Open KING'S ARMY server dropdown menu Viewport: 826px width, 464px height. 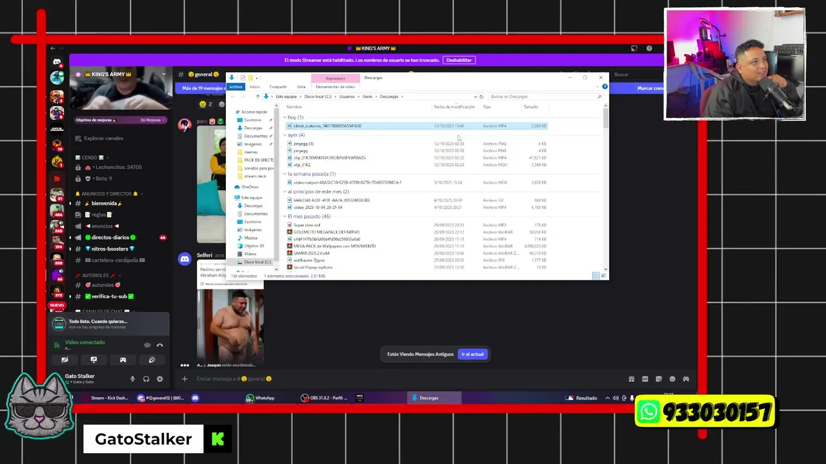pos(163,74)
